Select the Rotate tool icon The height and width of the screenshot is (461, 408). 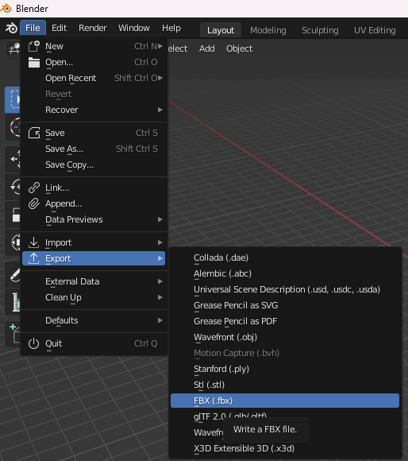click(13, 187)
